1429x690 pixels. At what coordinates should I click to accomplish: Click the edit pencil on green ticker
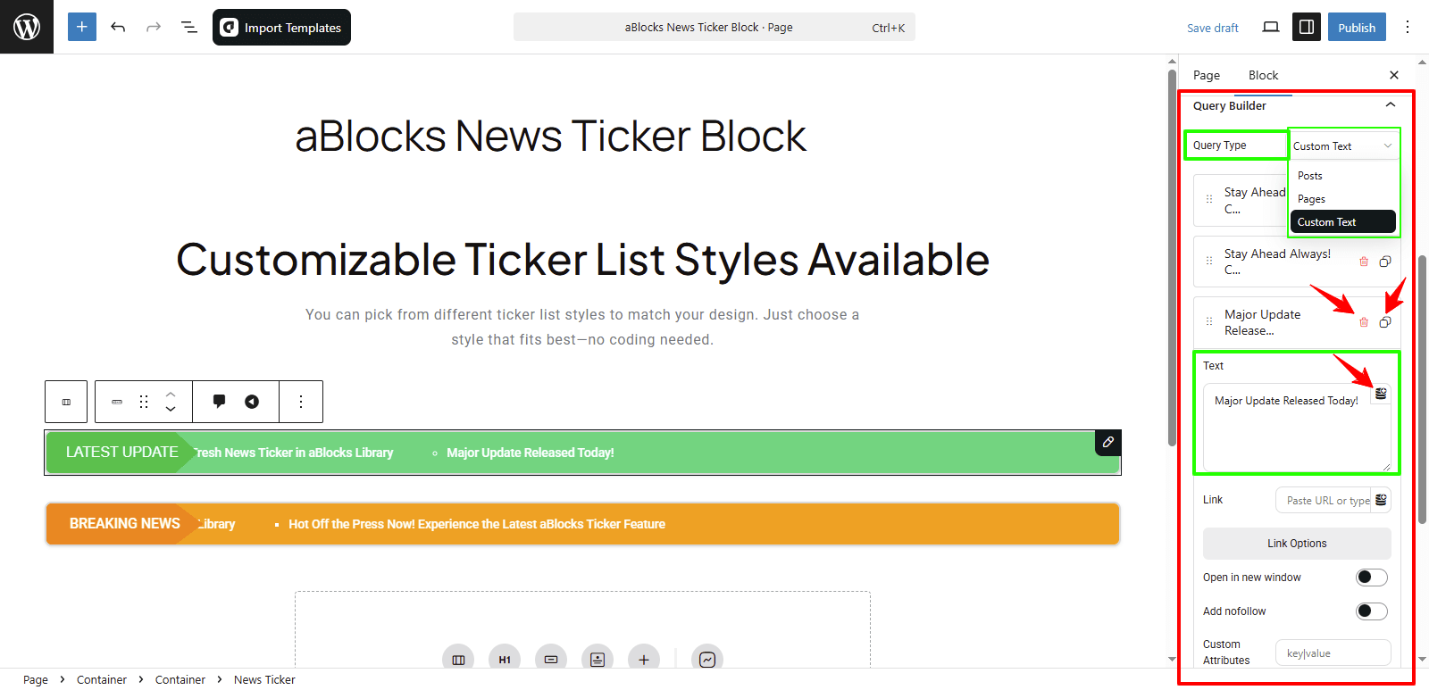pos(1107,442)
